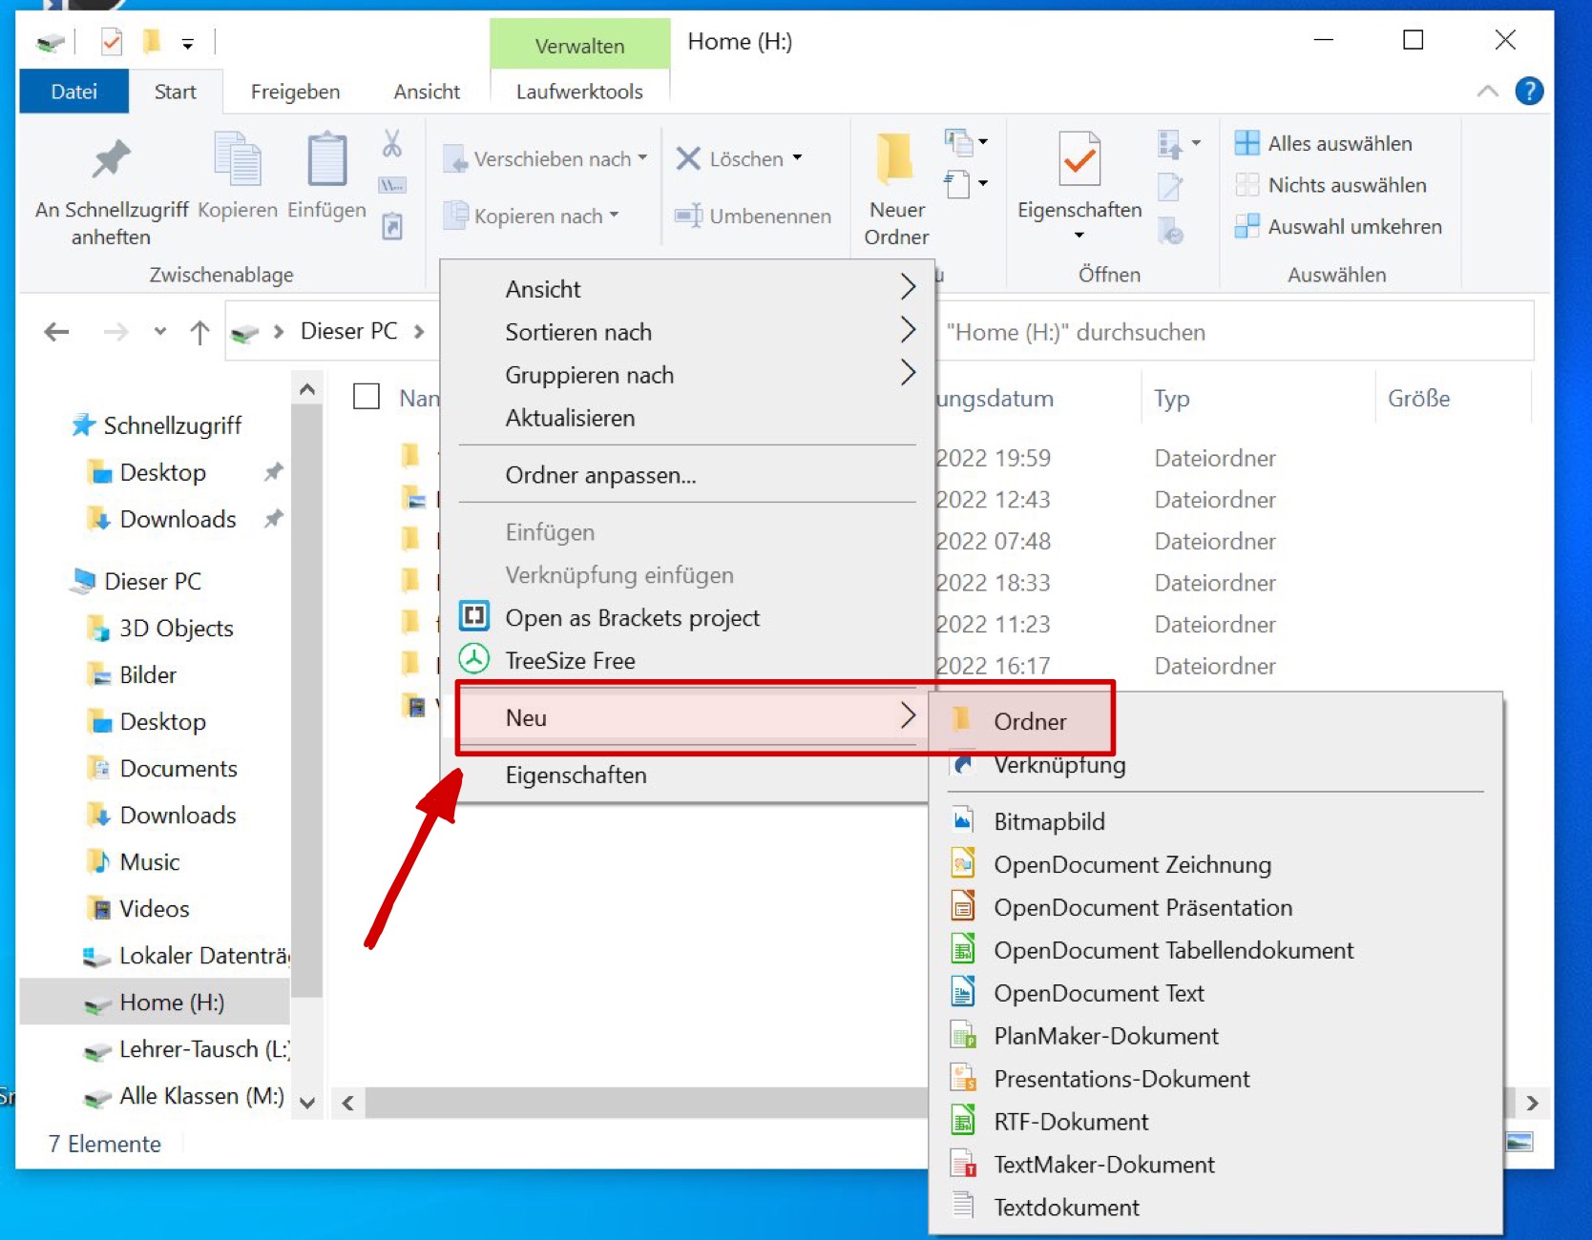Click the scissors cut icon
The height and width of the screenshot is (1240, 1592).
(x=391, y=144)
